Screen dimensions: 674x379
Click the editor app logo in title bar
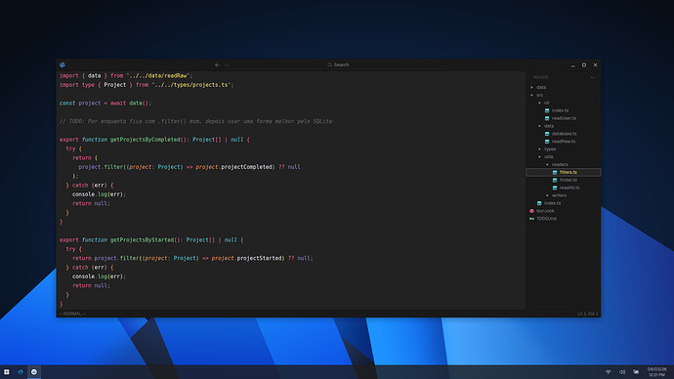tap(63, 64)
